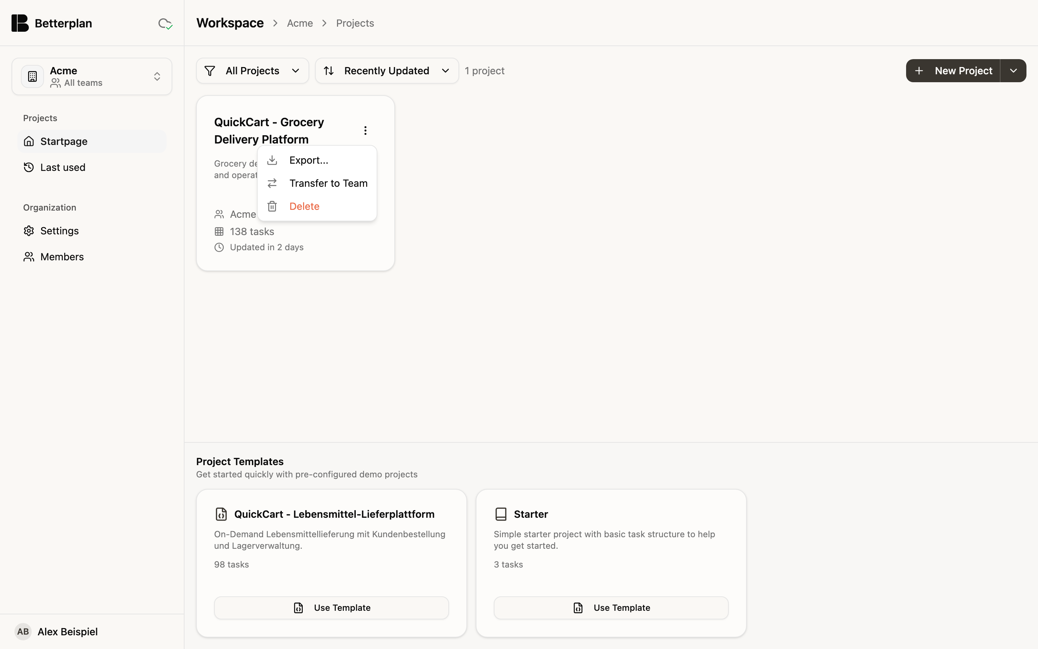Viewport: 1038px width, 649px height.
Task: Expand the New Project options arrow
Action: (1013, 71)
